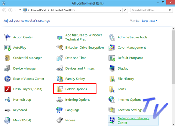The height and width of the screenshot is (126, 175).
Task: Expand the chevron after Control Panel breadcrumb
Action: pyautogui.click(x=49, y=10)
